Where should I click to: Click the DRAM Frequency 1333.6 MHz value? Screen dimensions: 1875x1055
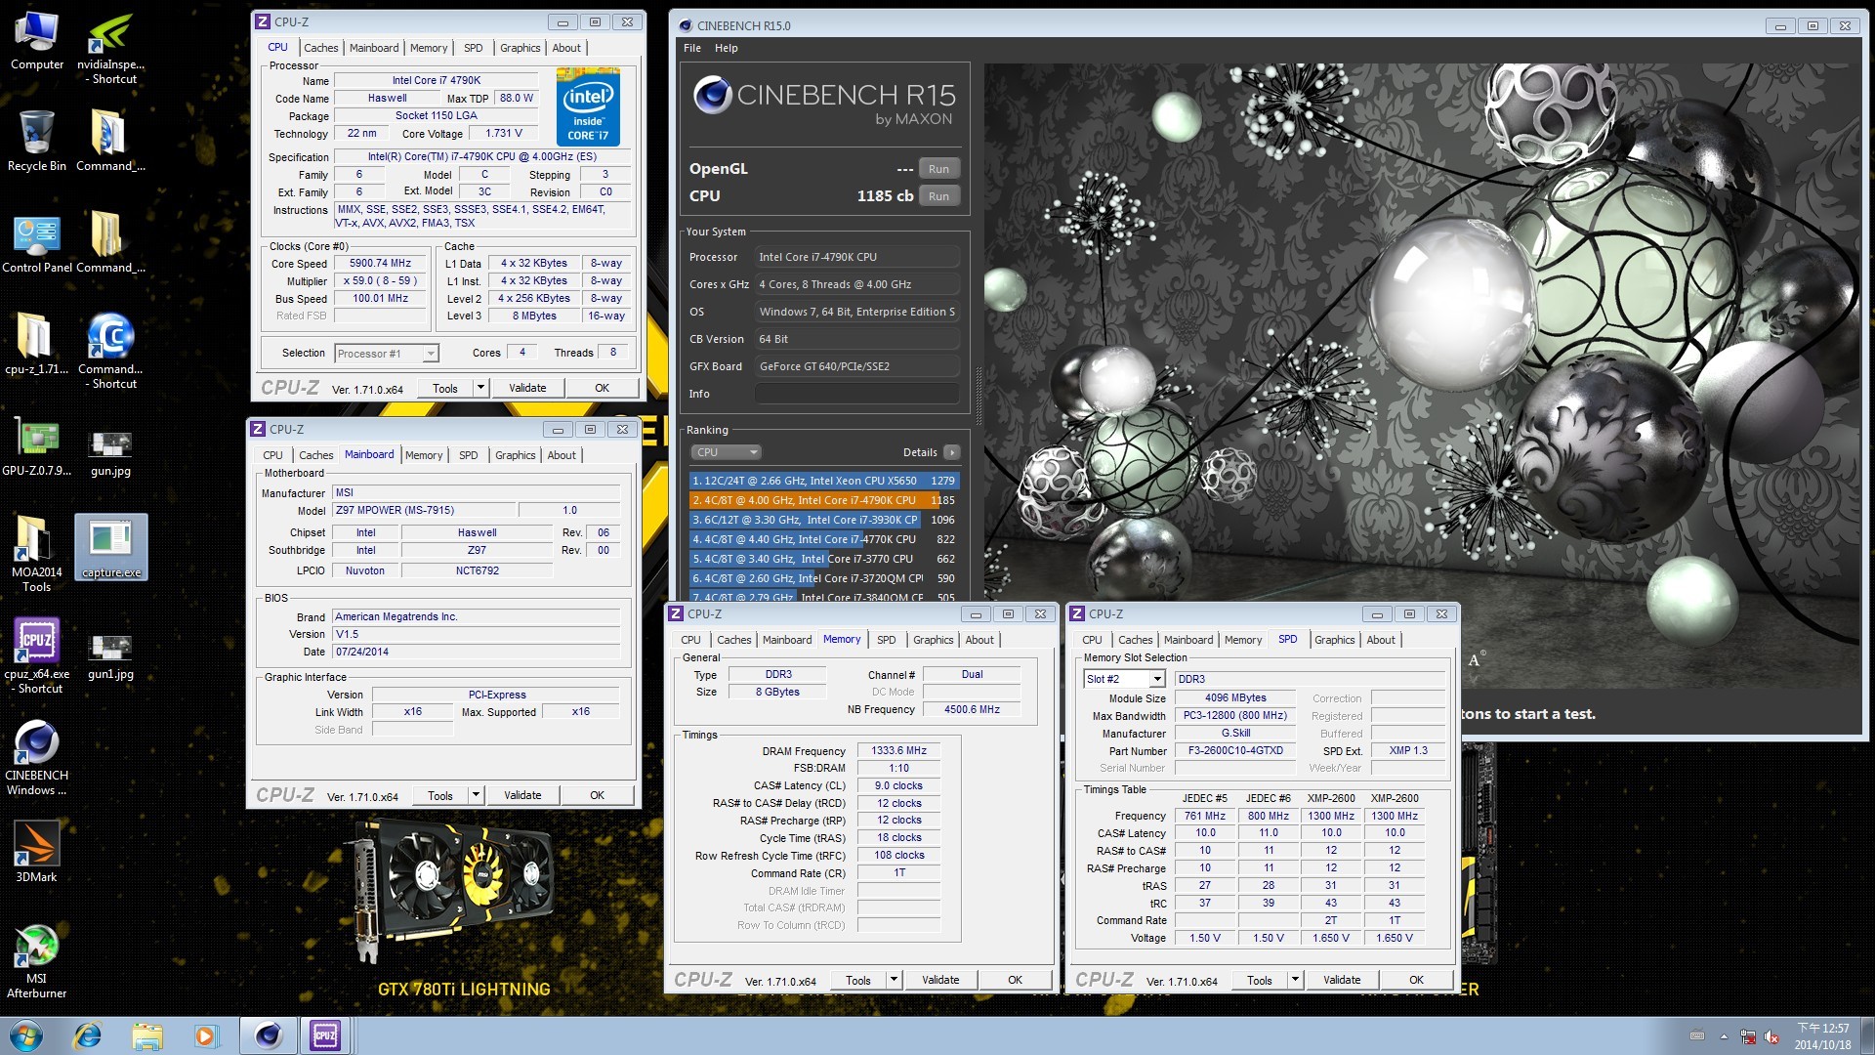[898, 750]
